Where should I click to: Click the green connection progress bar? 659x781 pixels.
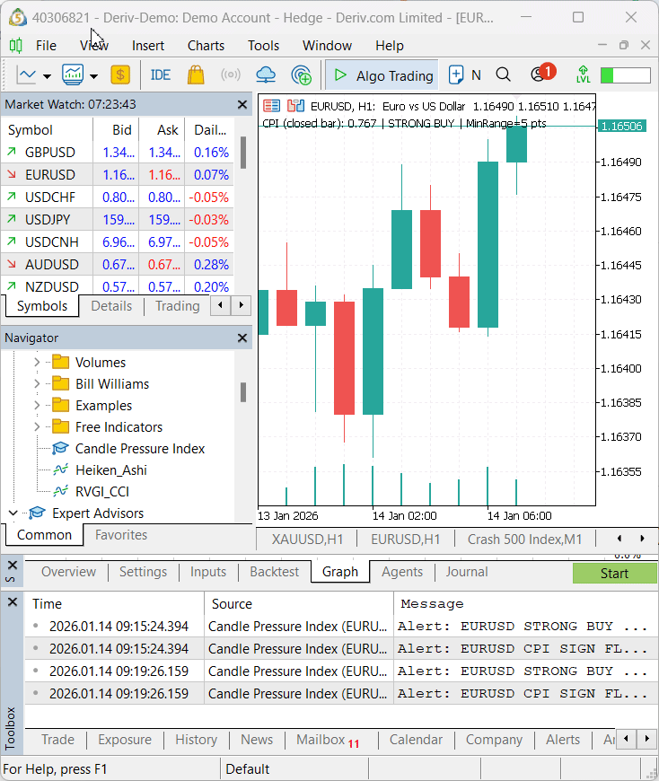tap(626, 75)
